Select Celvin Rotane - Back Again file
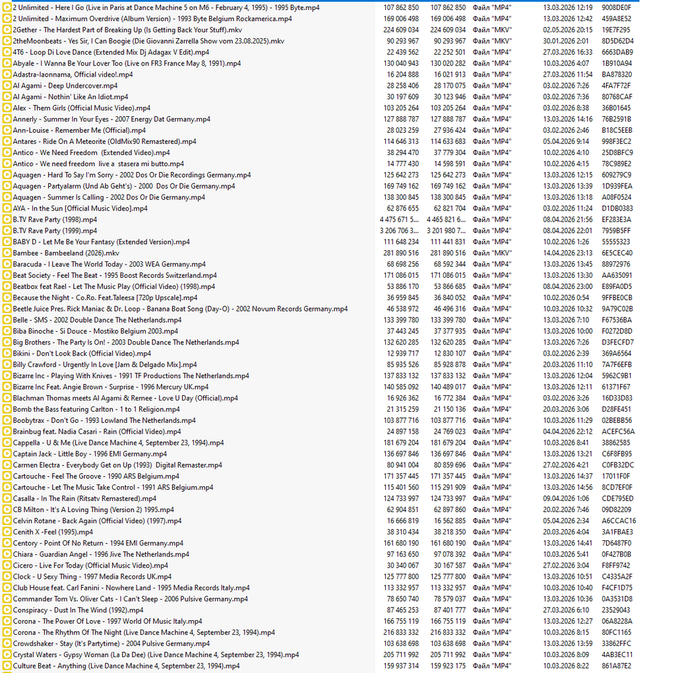Viewport: 680px width, 673px height. [97, 521]
